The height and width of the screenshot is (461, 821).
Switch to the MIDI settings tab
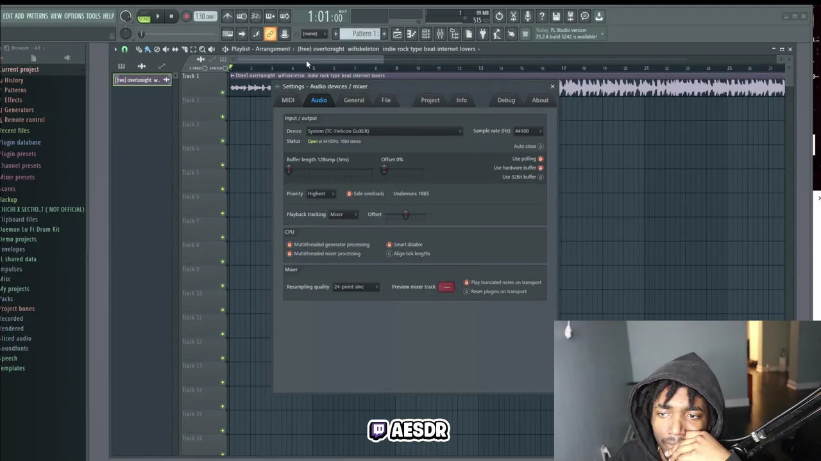point(288,100)
